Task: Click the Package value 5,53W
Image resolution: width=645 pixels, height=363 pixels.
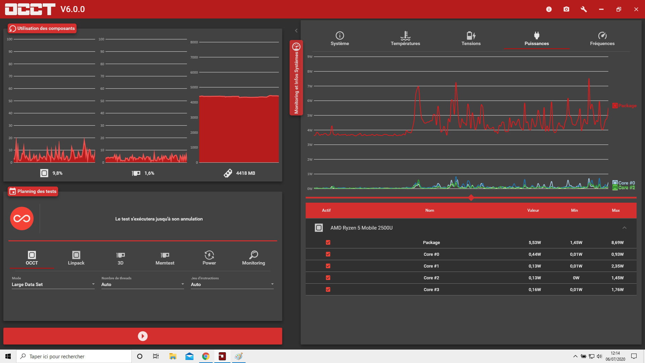Action: point(535,242)
